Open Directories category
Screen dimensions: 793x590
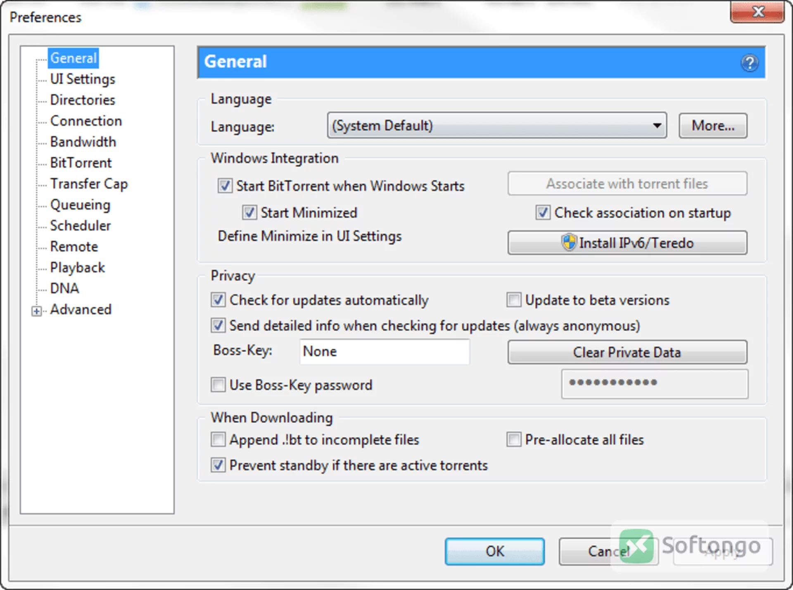coord(83,100)
